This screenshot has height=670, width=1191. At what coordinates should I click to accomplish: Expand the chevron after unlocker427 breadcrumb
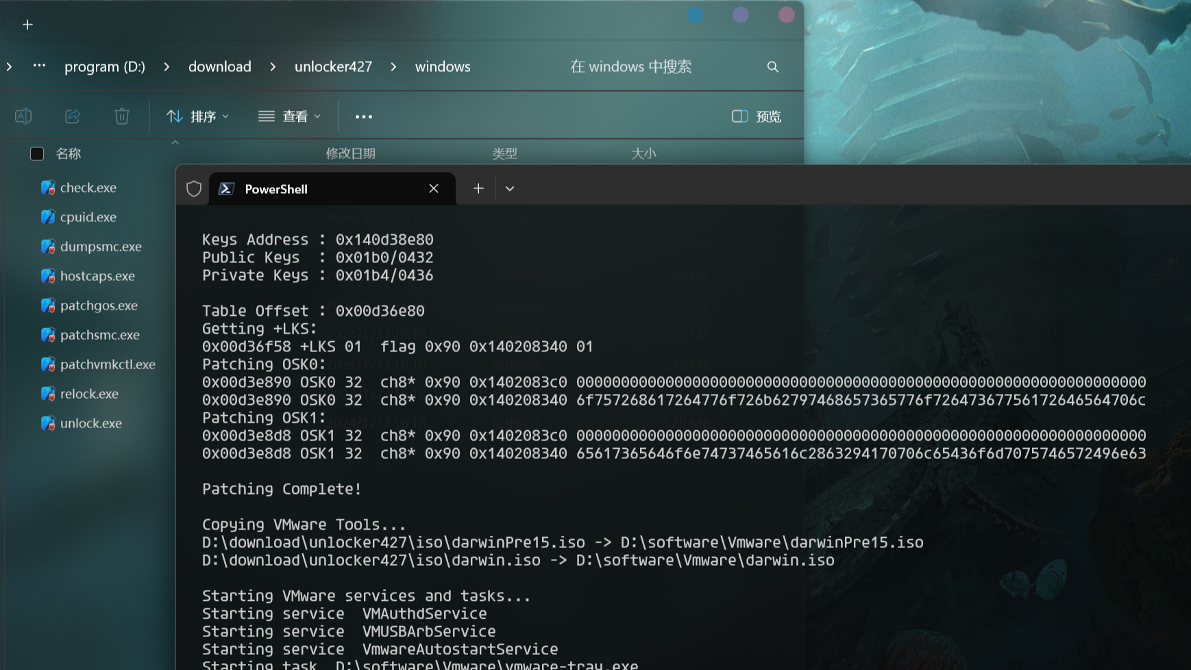(393, 66)
